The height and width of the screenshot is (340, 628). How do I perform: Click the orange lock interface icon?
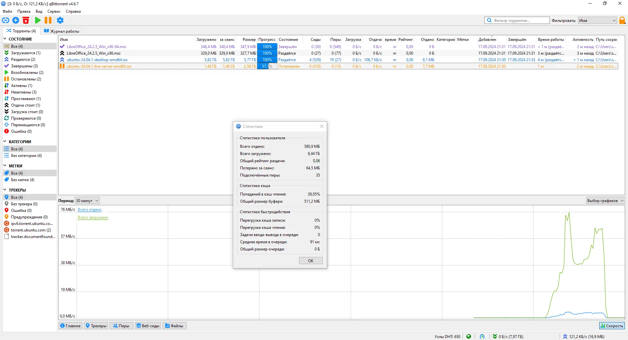(x=622, y=20)
